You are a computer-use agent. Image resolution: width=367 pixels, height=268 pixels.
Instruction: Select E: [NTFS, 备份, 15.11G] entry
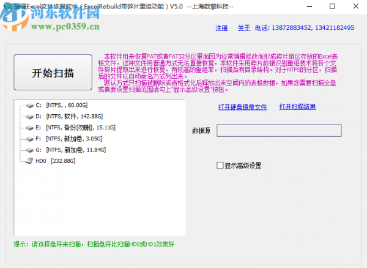pos(75,128)
